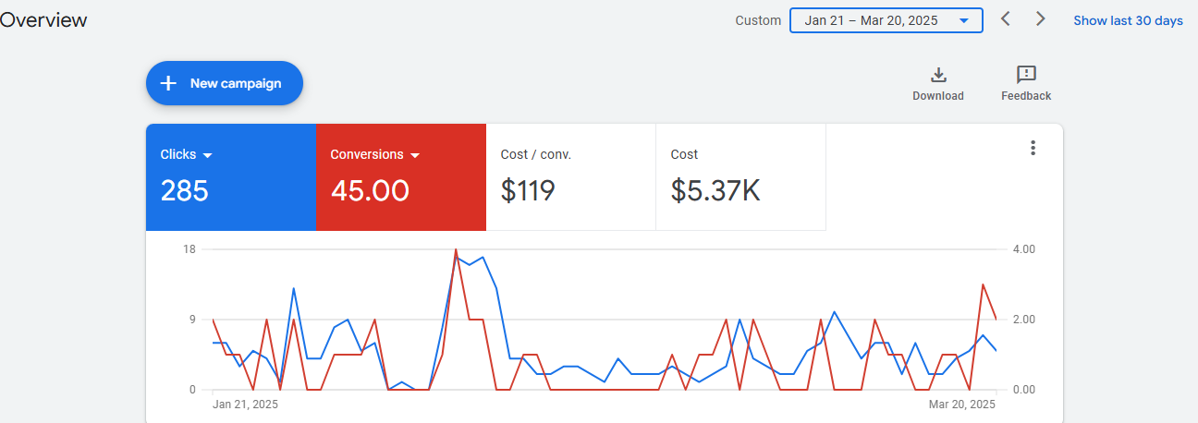Click the left axis value 18
Screen dimensions: 1198x423
click(x=189, y=249)
